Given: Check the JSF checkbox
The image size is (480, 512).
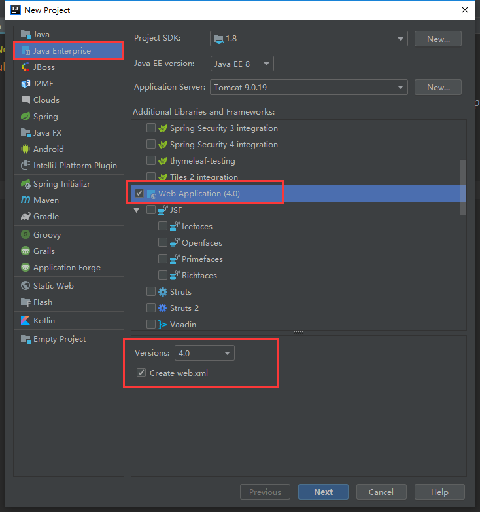Looking at the screenshot, I should [x=151, y=210].
